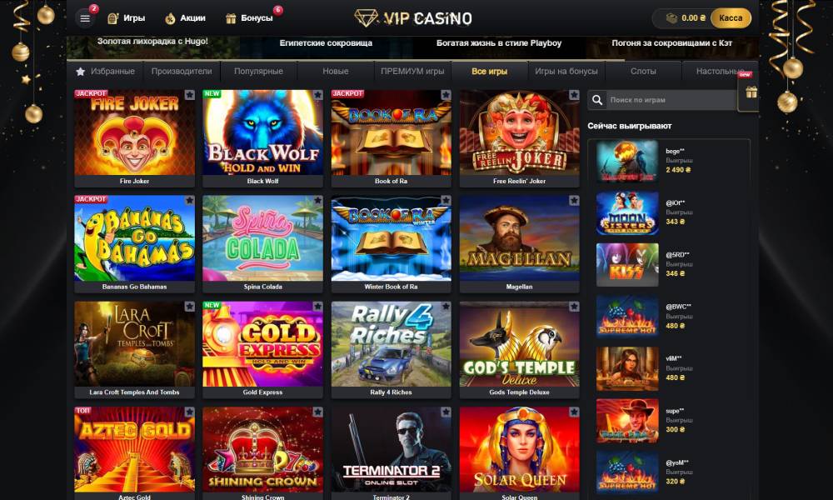Select the Новые tab
Viewport: 833px width, 500px height.
336,71
